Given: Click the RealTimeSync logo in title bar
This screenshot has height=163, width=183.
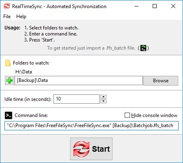Looking at the screenshot, I should pyautogui.click(x=7, y=6).
